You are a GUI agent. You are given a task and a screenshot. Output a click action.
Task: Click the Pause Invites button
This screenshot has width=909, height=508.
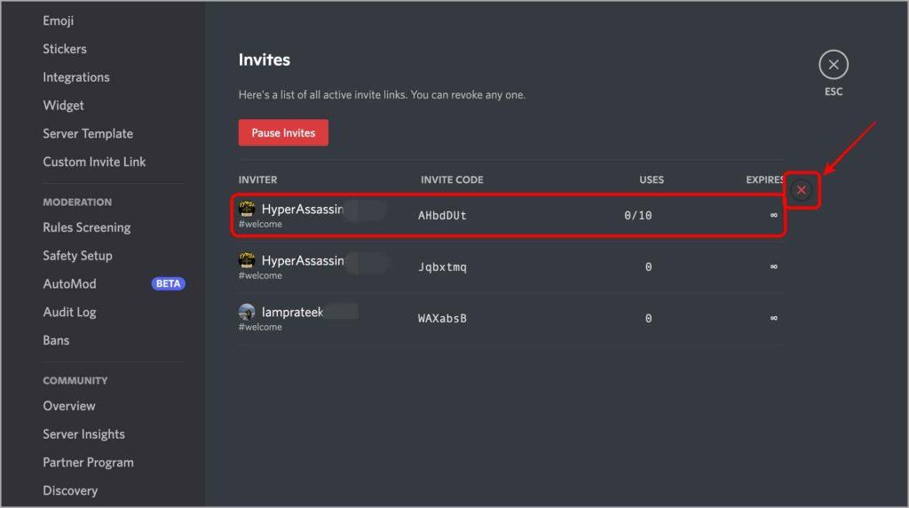[x=283, y=133]
